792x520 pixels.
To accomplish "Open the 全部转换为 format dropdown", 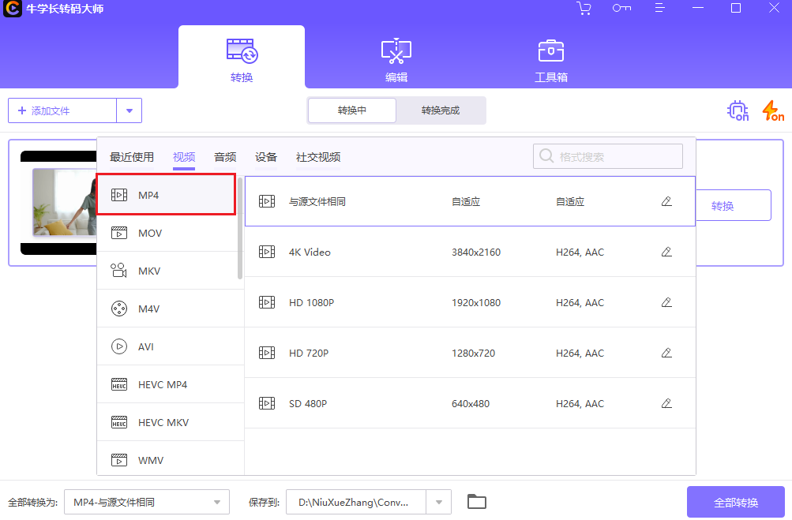I will click(147, 503).
